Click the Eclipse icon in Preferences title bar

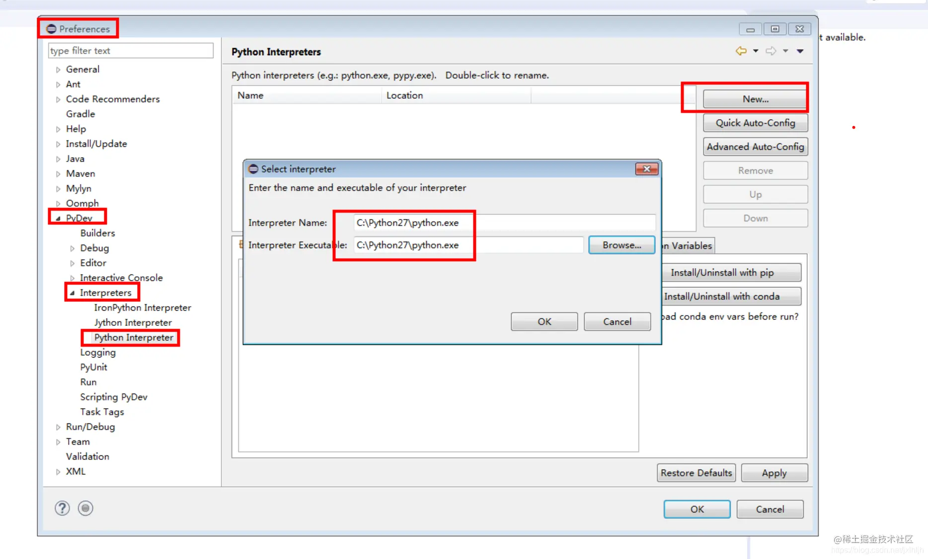[x=51, y=29]
